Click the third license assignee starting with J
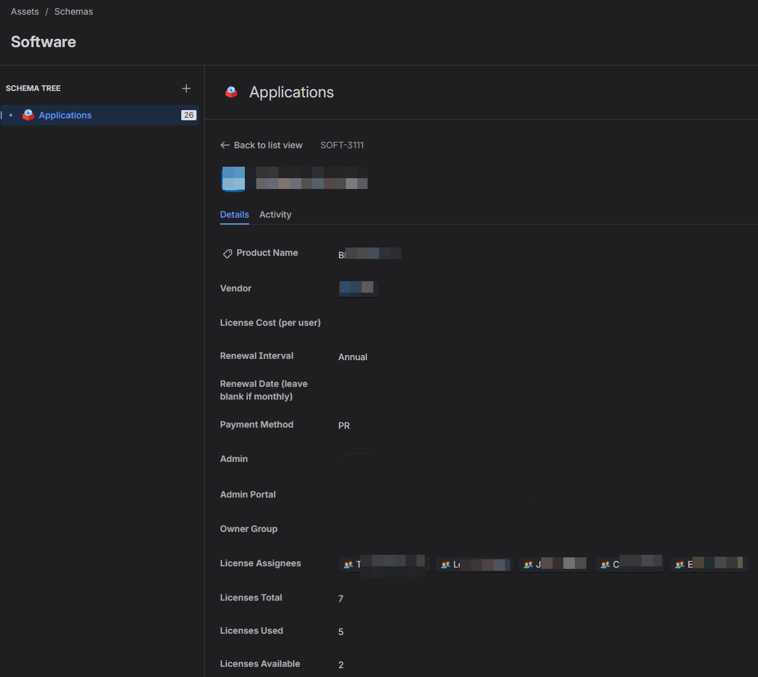The height and width of the screenshot is (677, 758). click(x=554, y=564)
